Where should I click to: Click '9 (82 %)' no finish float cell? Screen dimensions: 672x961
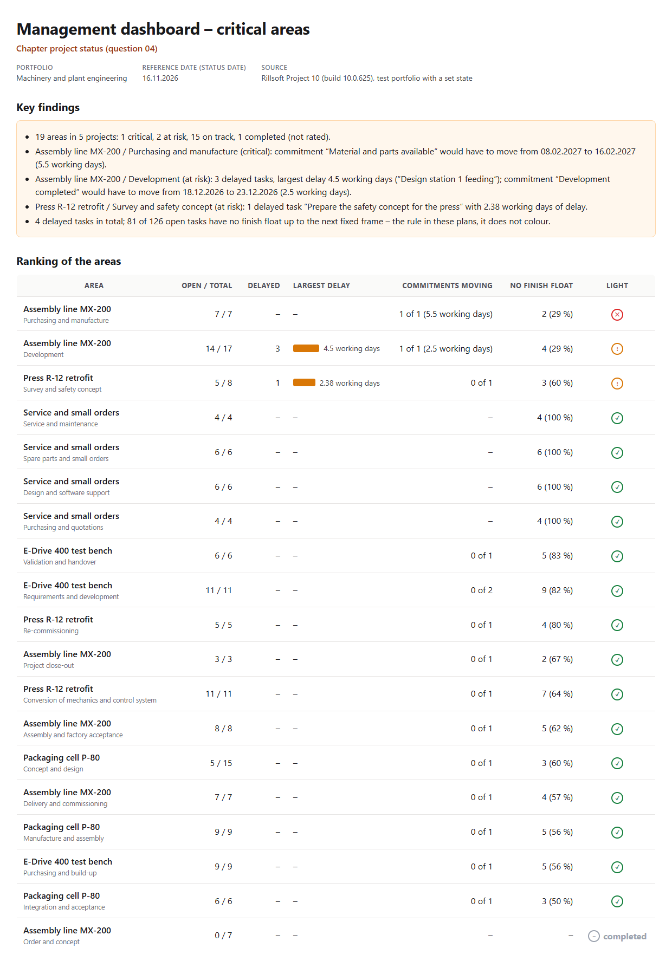point(557,590)
